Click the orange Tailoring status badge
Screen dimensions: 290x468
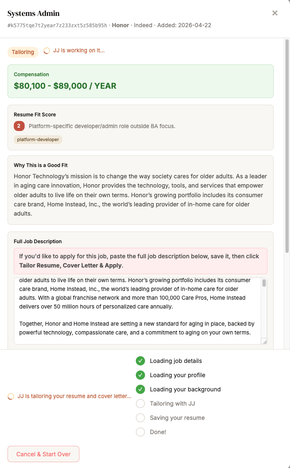click(23, 52)
